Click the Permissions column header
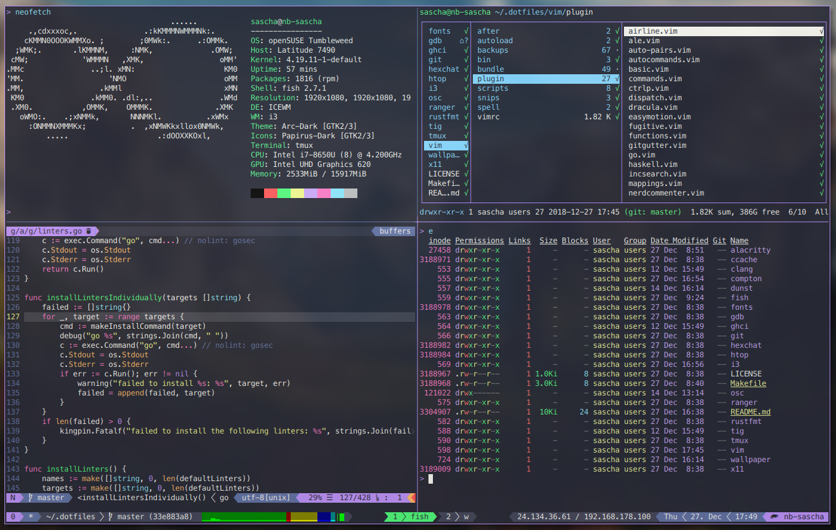Viewport: 836px width, 530px height. click(479, 241)
